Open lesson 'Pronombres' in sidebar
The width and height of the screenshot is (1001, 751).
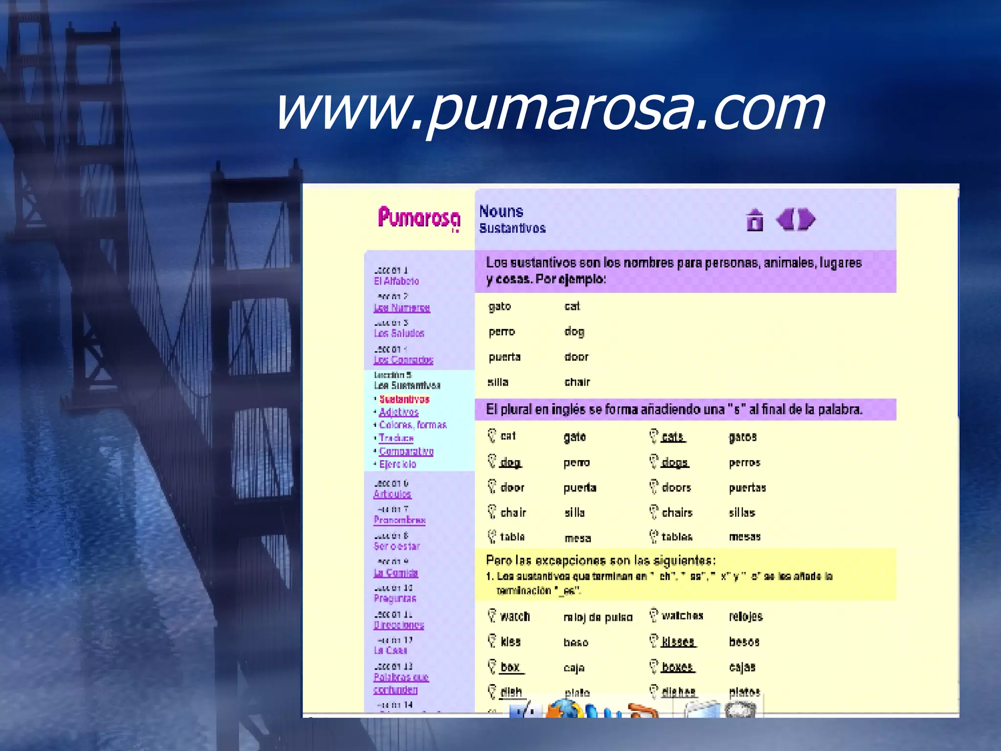399,520
